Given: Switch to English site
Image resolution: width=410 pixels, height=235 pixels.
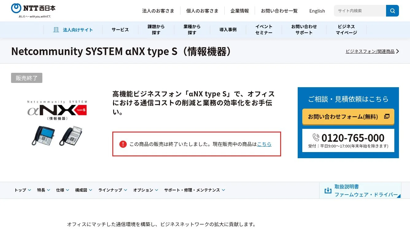Looking at the screenshot, I should (x=317, y=11).
